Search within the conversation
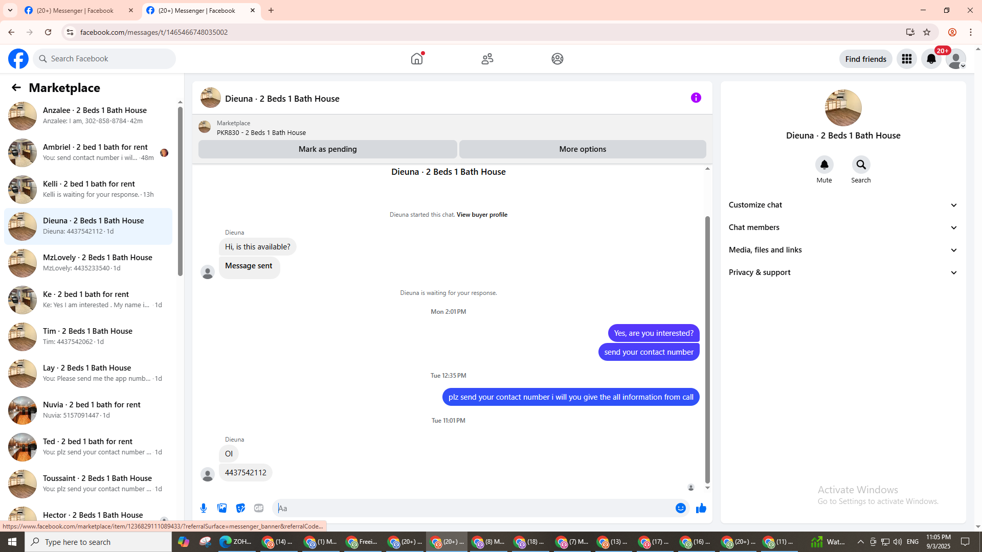The height and width of the screenshot is (552, 982). coord(861,165)
